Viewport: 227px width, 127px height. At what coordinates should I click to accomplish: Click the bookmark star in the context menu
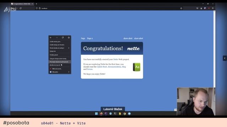69,38
